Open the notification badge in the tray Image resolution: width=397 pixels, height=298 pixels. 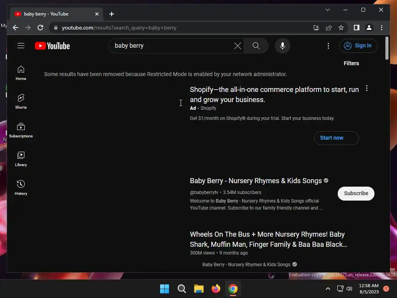click(x=386, y=289)
